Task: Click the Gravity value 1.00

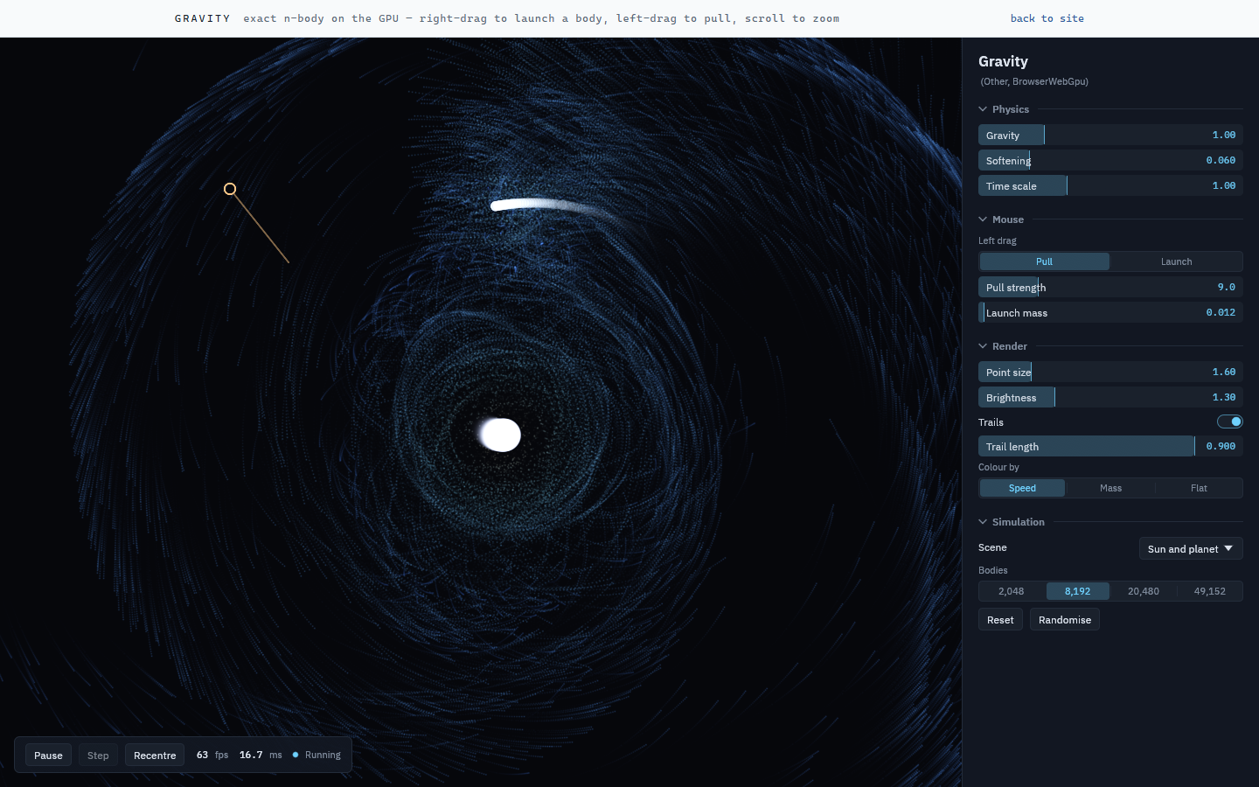Action: click(1224, 135)
